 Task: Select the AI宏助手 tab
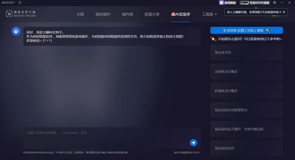181,14
